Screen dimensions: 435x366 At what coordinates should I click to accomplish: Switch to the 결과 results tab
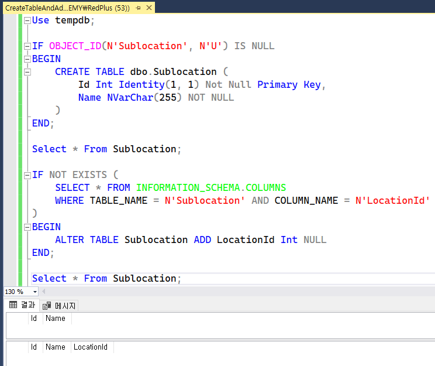[x=22, y=305]
